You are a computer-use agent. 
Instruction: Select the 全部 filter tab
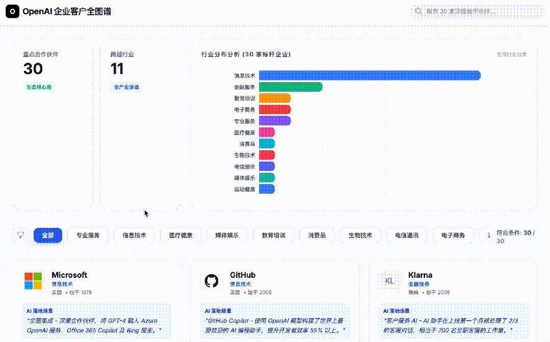tap(48, 235)
